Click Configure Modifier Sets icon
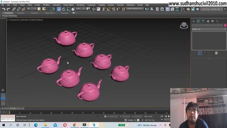Screen dimensions: 227x128 click(x=216, y=53)
